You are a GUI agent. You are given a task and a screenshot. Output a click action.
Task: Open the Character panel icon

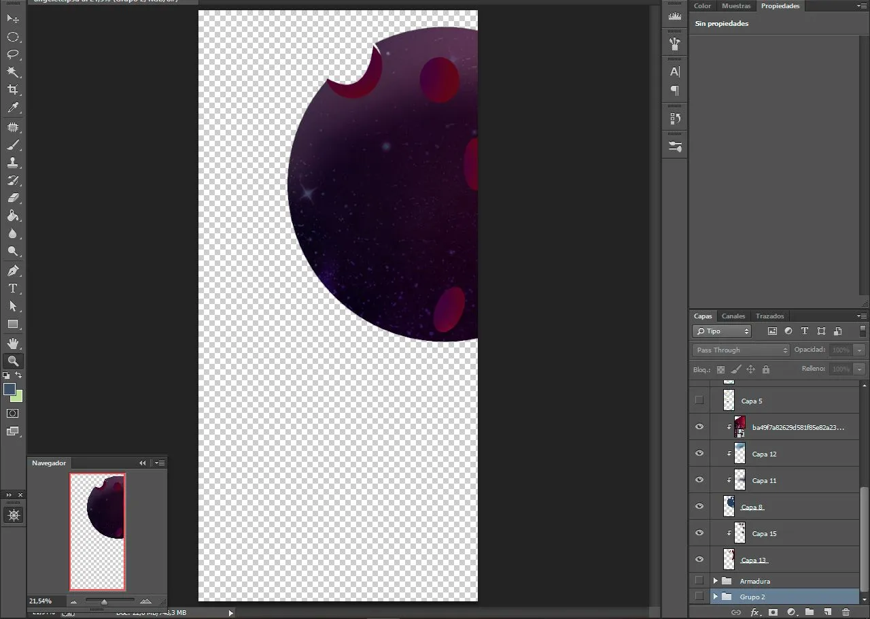click(x=675, y=71)
